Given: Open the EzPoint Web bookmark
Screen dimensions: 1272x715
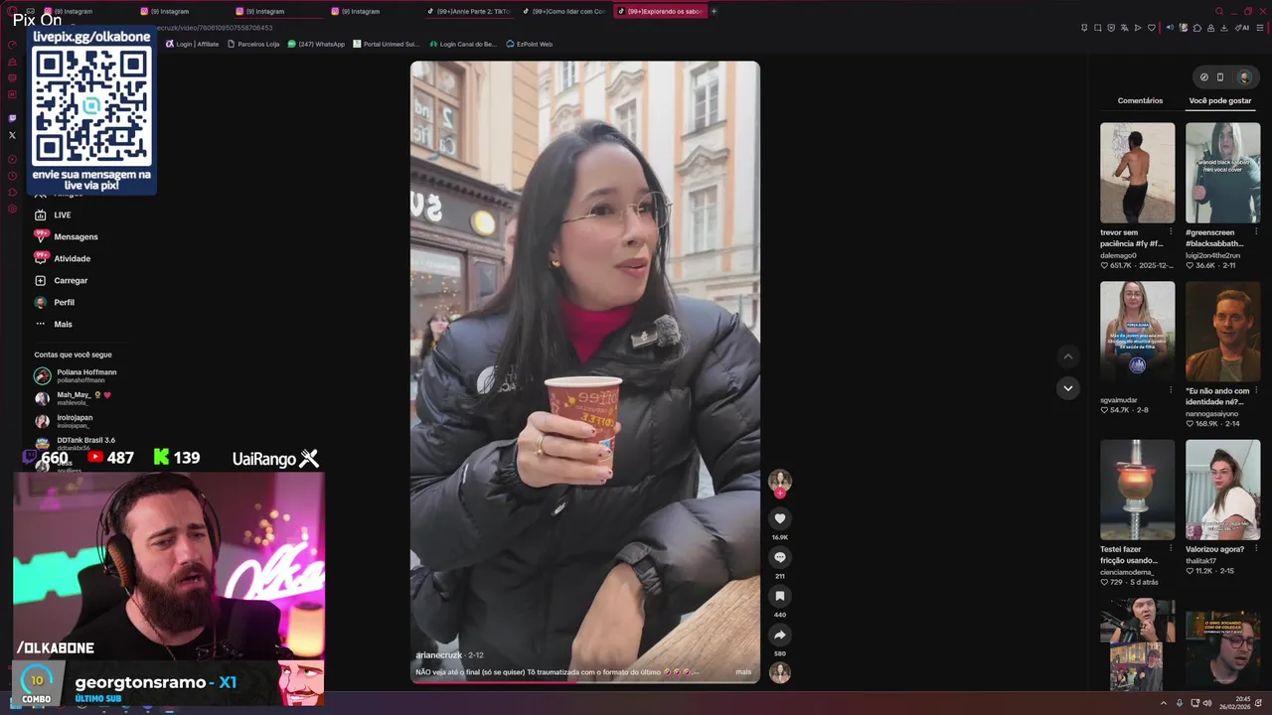Looking at the screenshot, I should click(529, 44).
